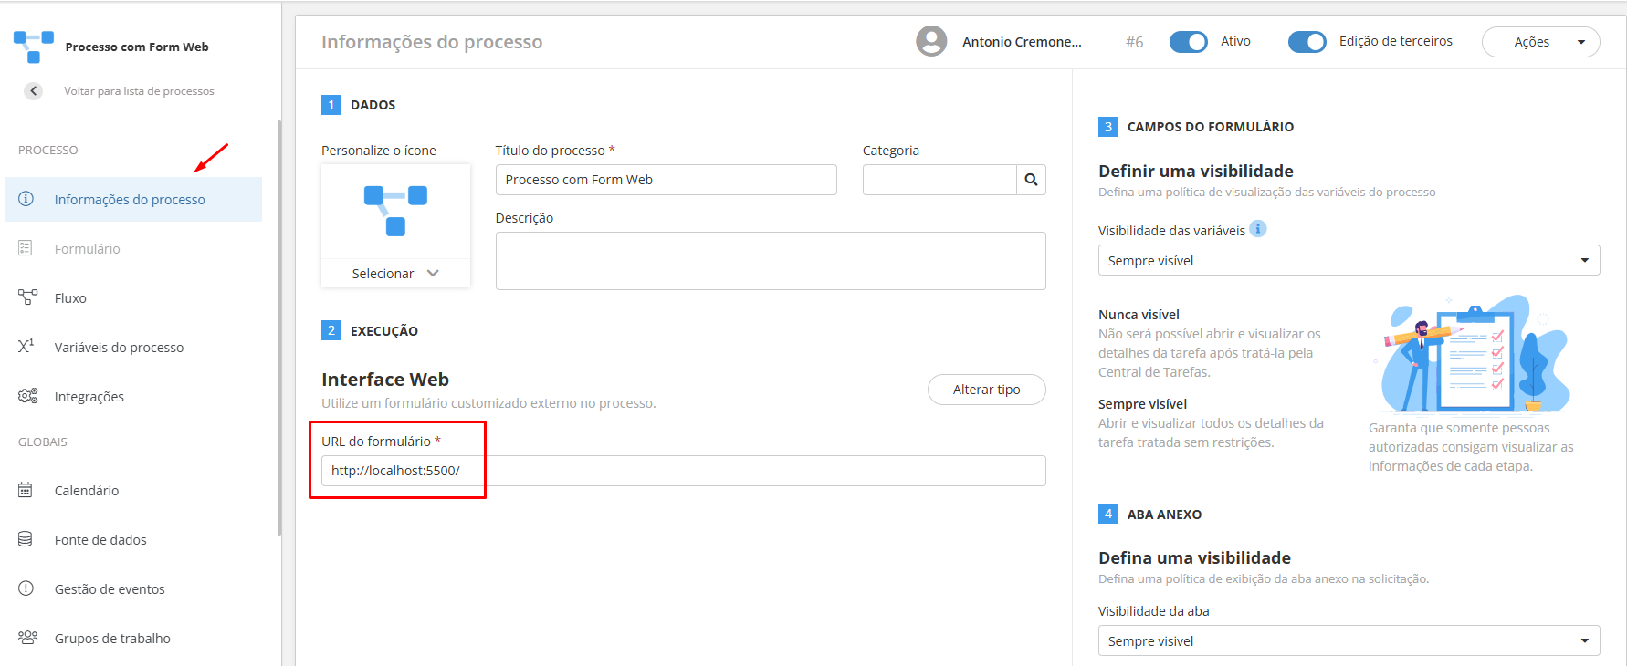This screenshot has height=666, width=1627.
Task: Click the Alterar tipo button
Action: pyautogui.click(x=987, y=390)
